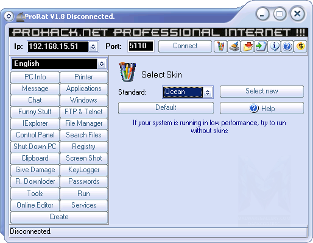Viewport: 313px width, 243px height.
Task: Click the PROHACK.NET scrolling banner
Action: [x=158, y=32]
